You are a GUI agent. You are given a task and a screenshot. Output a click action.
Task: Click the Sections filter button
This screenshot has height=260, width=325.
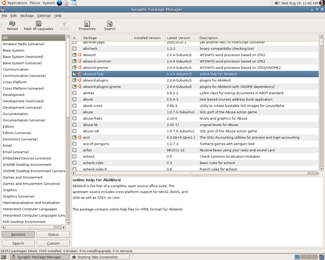(18, 234)
